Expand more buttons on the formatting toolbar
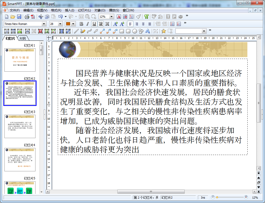Image resolution: width=265 pixels, height=203 pixels. tap(185, 23)
